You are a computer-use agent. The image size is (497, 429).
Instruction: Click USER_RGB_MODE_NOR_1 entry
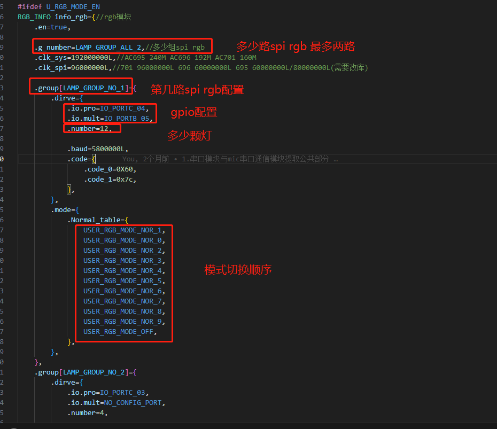[x=124, y=230]
